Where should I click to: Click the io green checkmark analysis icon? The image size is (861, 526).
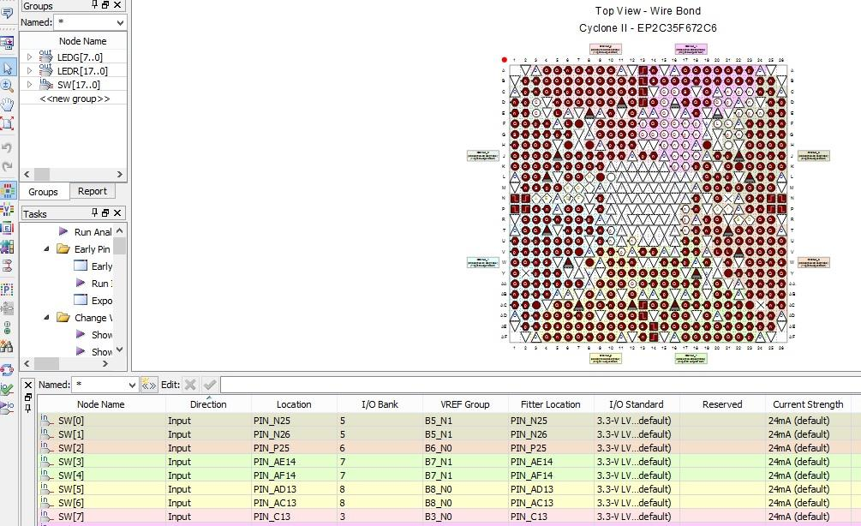pos(7,388)
